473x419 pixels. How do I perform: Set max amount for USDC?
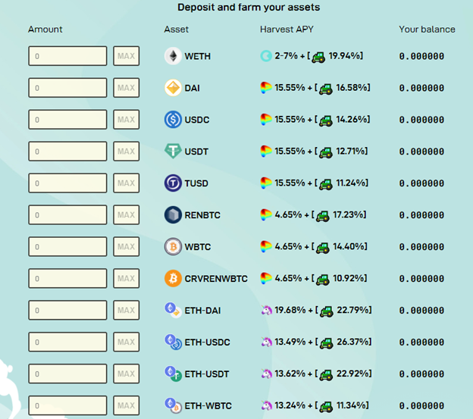click(127, 120)
